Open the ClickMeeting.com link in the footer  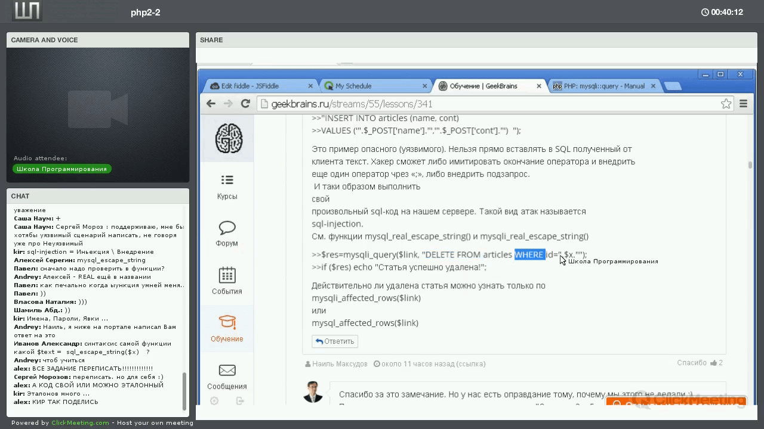80,423
